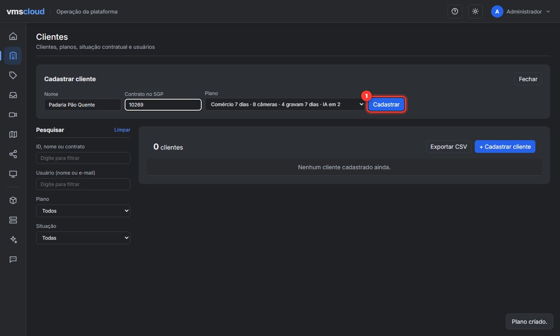
Task: Open the sparkles AI icon in sidebar
Action: pos(13,240)
